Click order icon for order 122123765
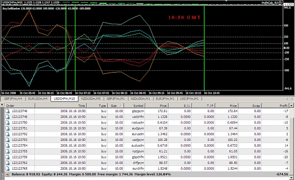This screenshot has height=180, width=295. (x=8, y=169)
